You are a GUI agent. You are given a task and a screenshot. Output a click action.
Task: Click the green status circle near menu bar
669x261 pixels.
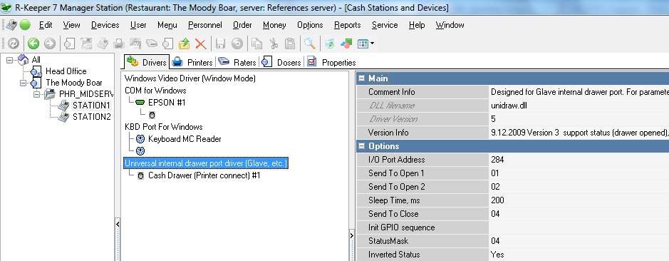point(25,25)
